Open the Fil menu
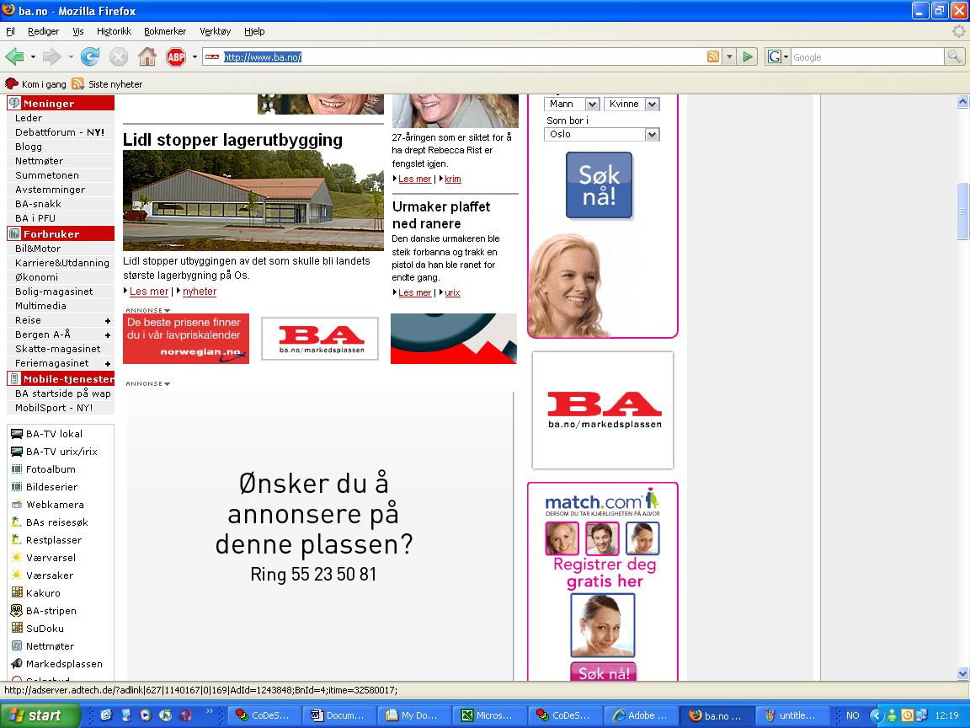This screenshot has height=728, width=970. [x=10, y=31]
